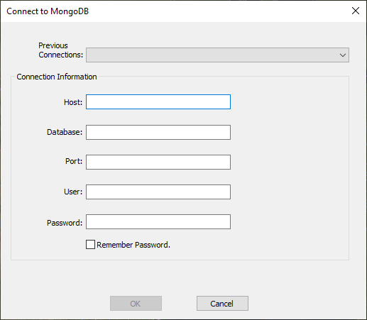Focus the Database text field
Viewport: 367px width, 320px height.
coord(158,132)
